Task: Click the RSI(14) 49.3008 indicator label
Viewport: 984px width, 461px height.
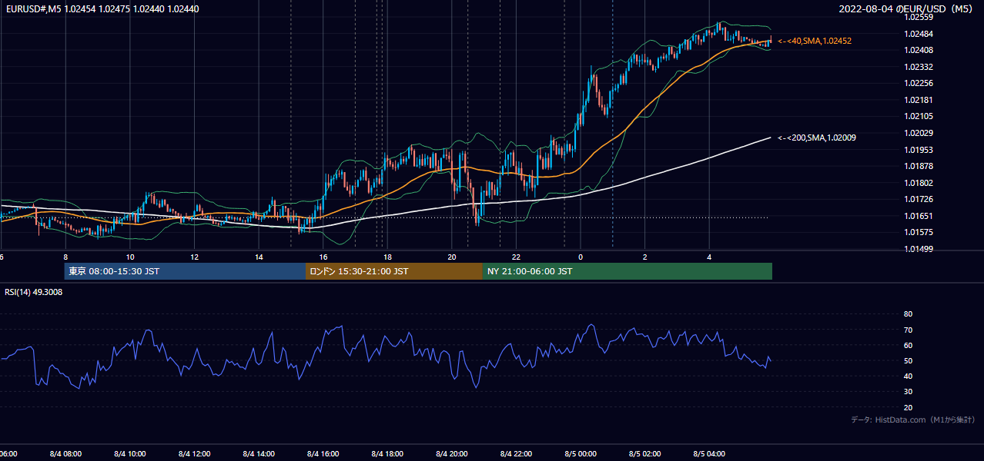Action: point(33,292)
